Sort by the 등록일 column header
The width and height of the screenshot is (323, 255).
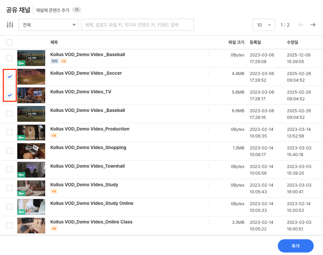[x=255, y=42]
